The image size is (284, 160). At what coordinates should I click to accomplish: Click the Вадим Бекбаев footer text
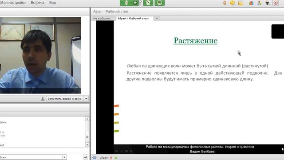click(202, 152)
